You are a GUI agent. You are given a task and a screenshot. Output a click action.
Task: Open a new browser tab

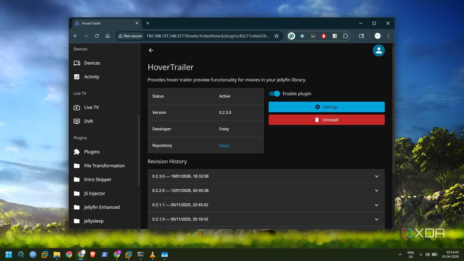coord(148,23)
